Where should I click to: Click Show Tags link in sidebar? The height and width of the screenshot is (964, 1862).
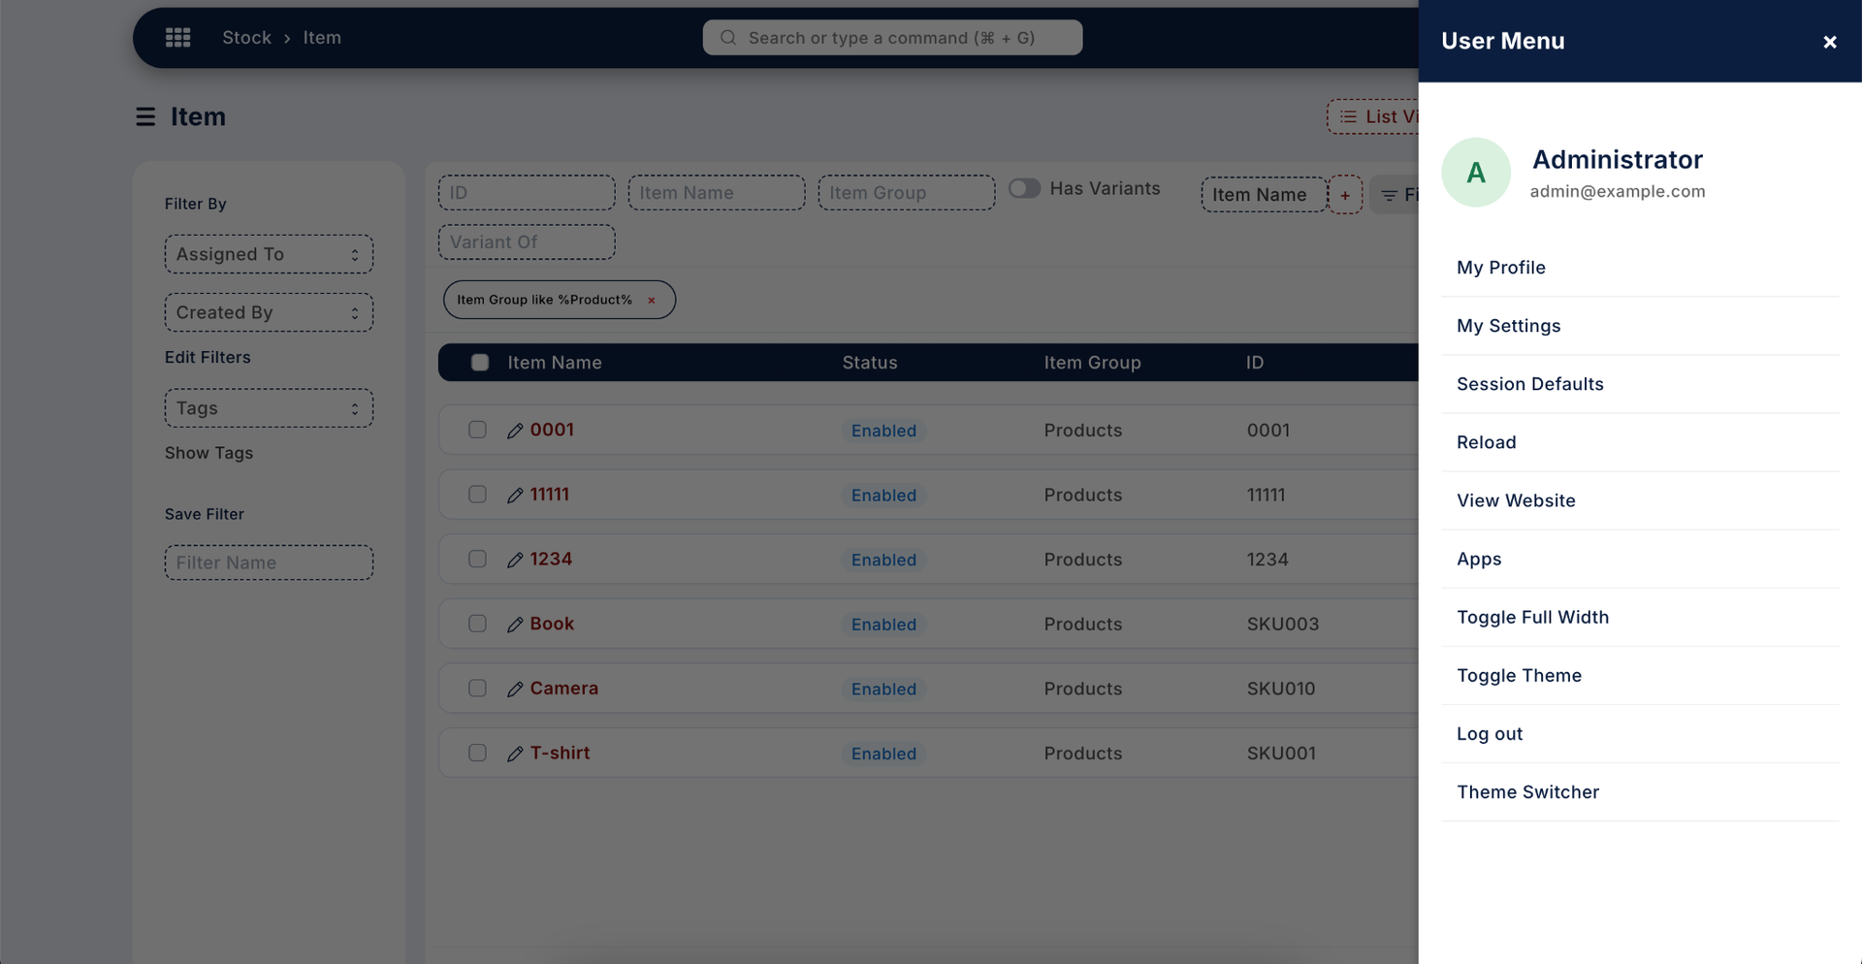tap(209, 453)
